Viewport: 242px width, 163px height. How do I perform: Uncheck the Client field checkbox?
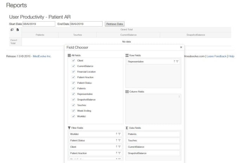click(74, 61)
